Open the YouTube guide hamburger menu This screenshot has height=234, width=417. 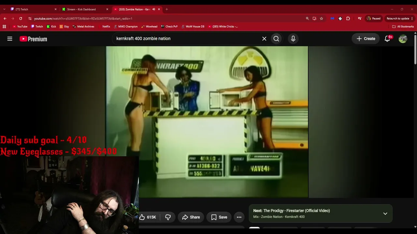pyautogui.click(x=10, y=39)
